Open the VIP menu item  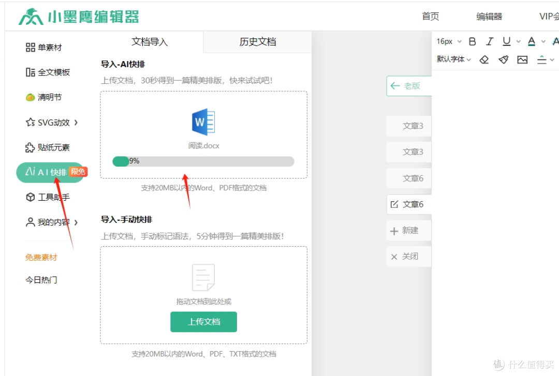[x=549, y=17]
